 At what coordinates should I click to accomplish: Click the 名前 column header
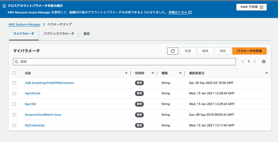(x=28, y=73)
